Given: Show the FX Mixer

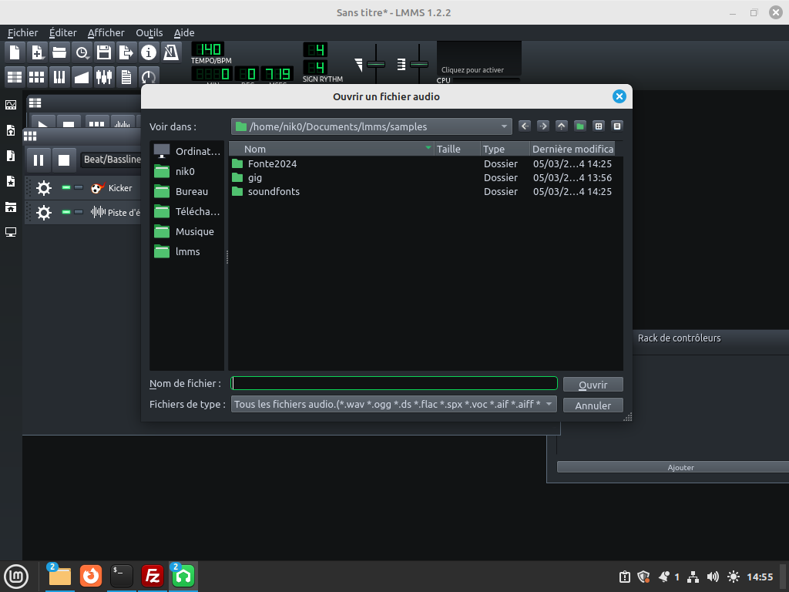Looking at the screenshot, I should (104, 76).
